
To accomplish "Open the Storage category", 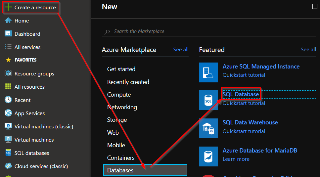I will [117, 120].
